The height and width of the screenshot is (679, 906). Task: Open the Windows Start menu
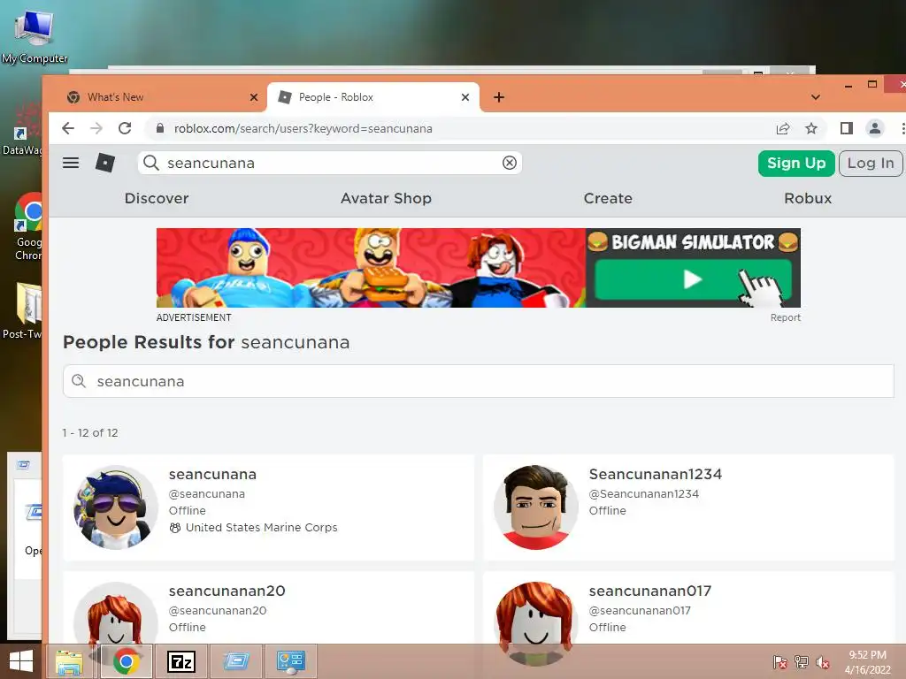(21, 661)
